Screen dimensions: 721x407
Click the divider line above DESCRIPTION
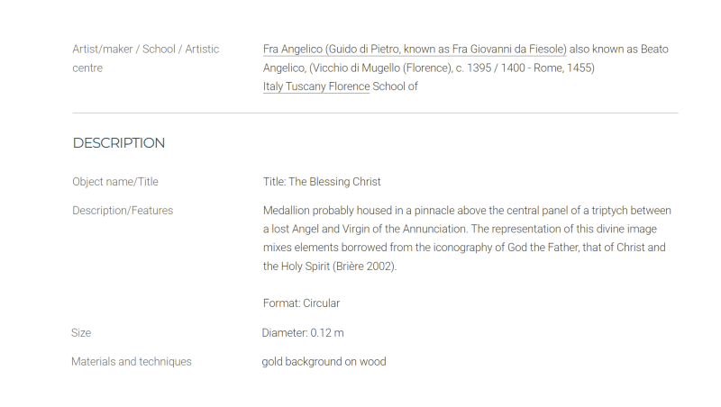click(x=375, y=113)
